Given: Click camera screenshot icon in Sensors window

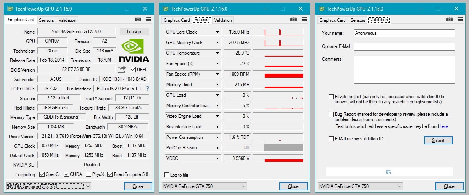Looking at the screenshot, I should [294, 19].
